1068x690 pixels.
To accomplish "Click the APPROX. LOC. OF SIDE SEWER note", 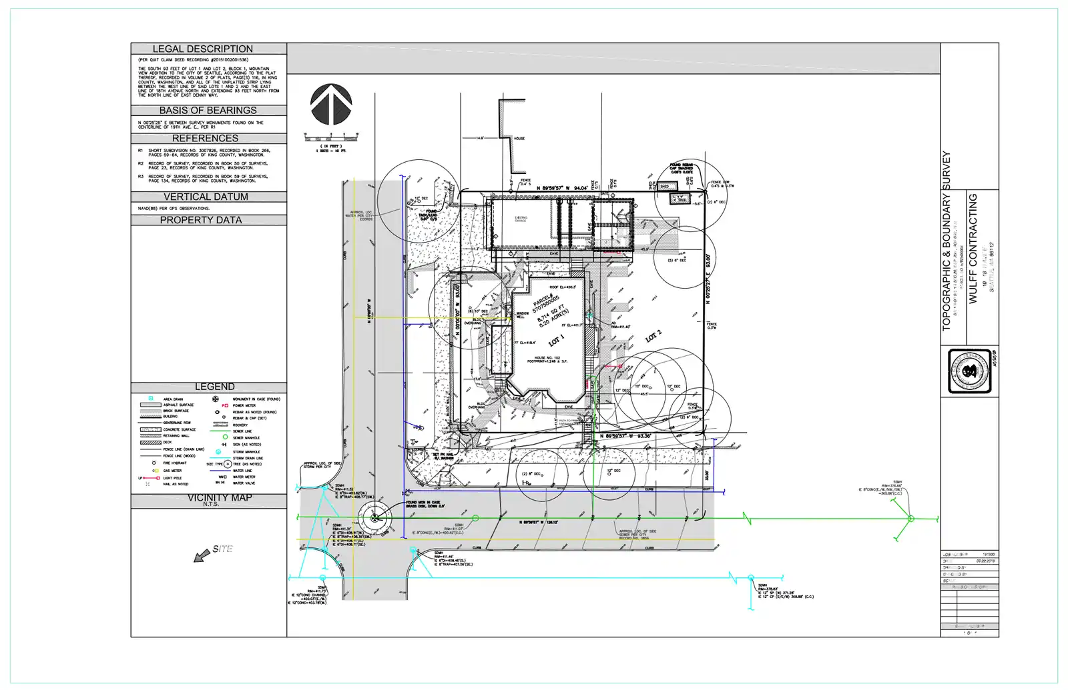I will click(636, 535).
